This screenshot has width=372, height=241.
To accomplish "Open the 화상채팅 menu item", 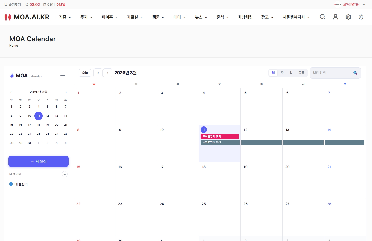I will pyautogui.click(x=245, y=17).
